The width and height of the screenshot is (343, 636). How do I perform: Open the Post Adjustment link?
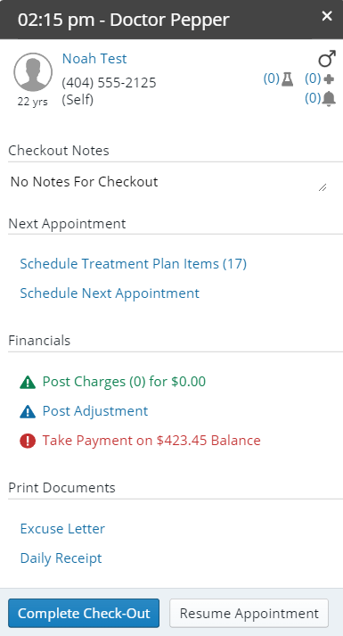[x=95, y=411]
